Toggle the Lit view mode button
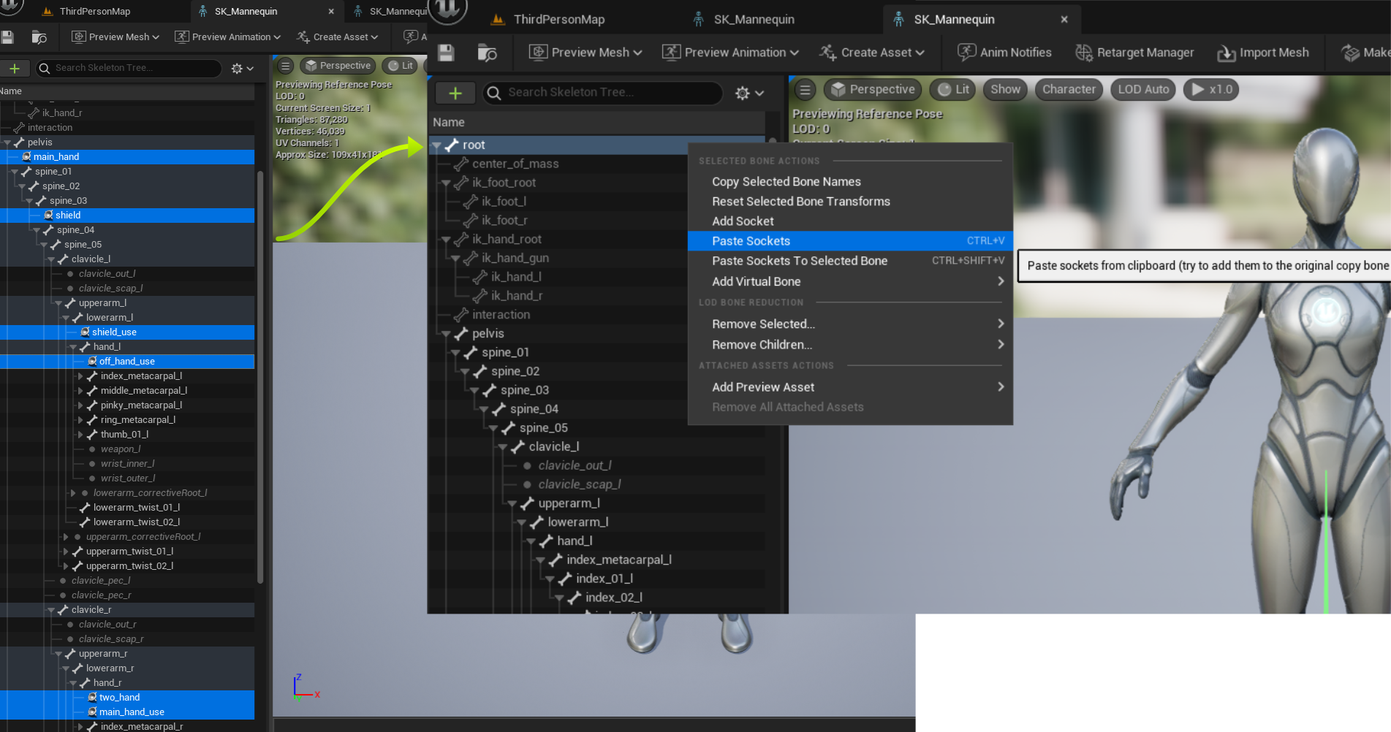This screenshot has width=1391, height=732. [953, 90]
